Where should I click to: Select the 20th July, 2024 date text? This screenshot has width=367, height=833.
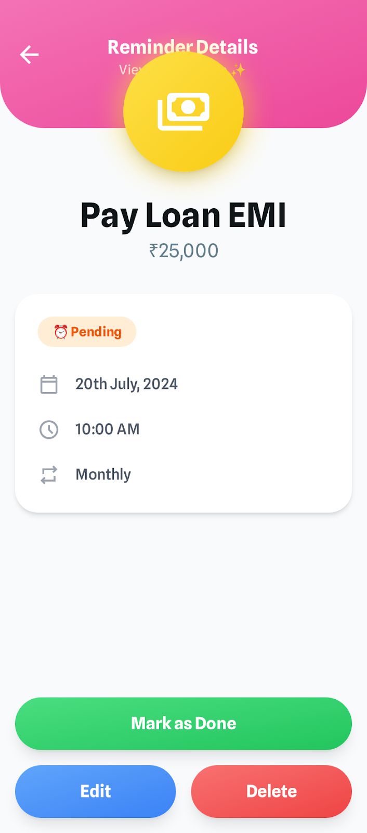click(126, 384)
